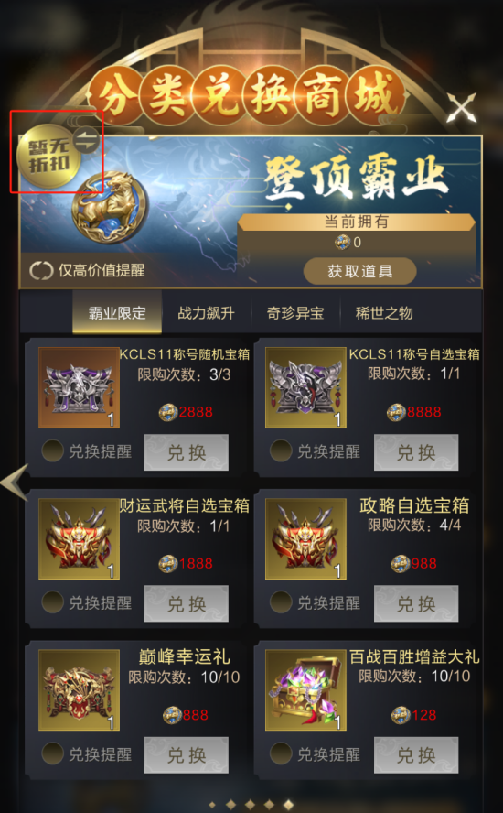Click 兑换 for the 百战百胜增益大礼 item

click(x=416, y=755)
